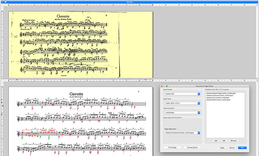Click the 'Page Margins' label
The image size is (259, 156).
[168, 89]
